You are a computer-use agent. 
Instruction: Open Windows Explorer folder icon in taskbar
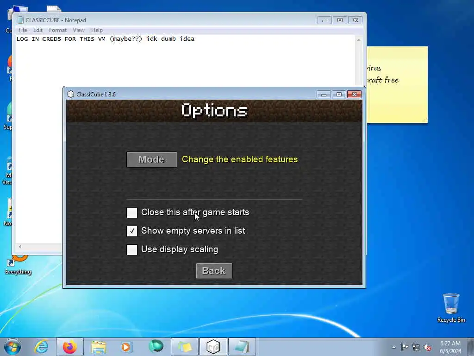tap(99, 347)
